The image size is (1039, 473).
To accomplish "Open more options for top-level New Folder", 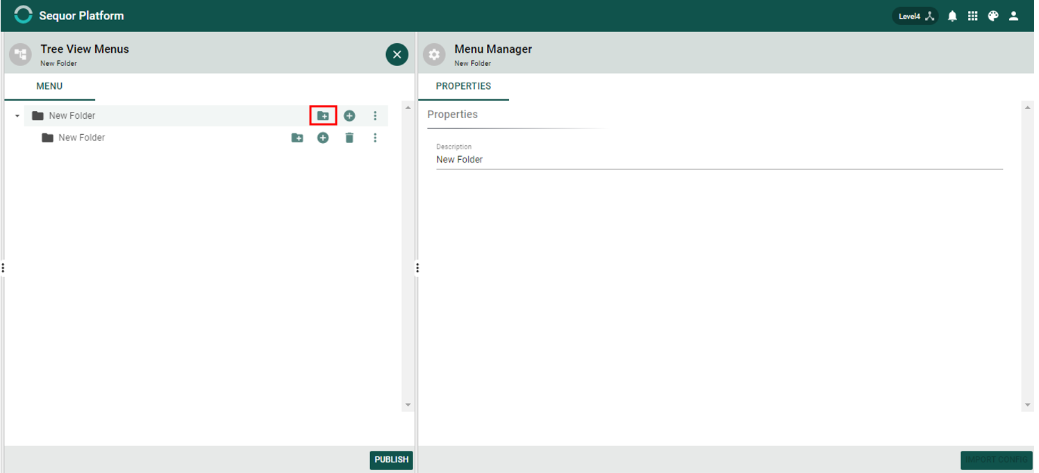I will click(375, 116).
